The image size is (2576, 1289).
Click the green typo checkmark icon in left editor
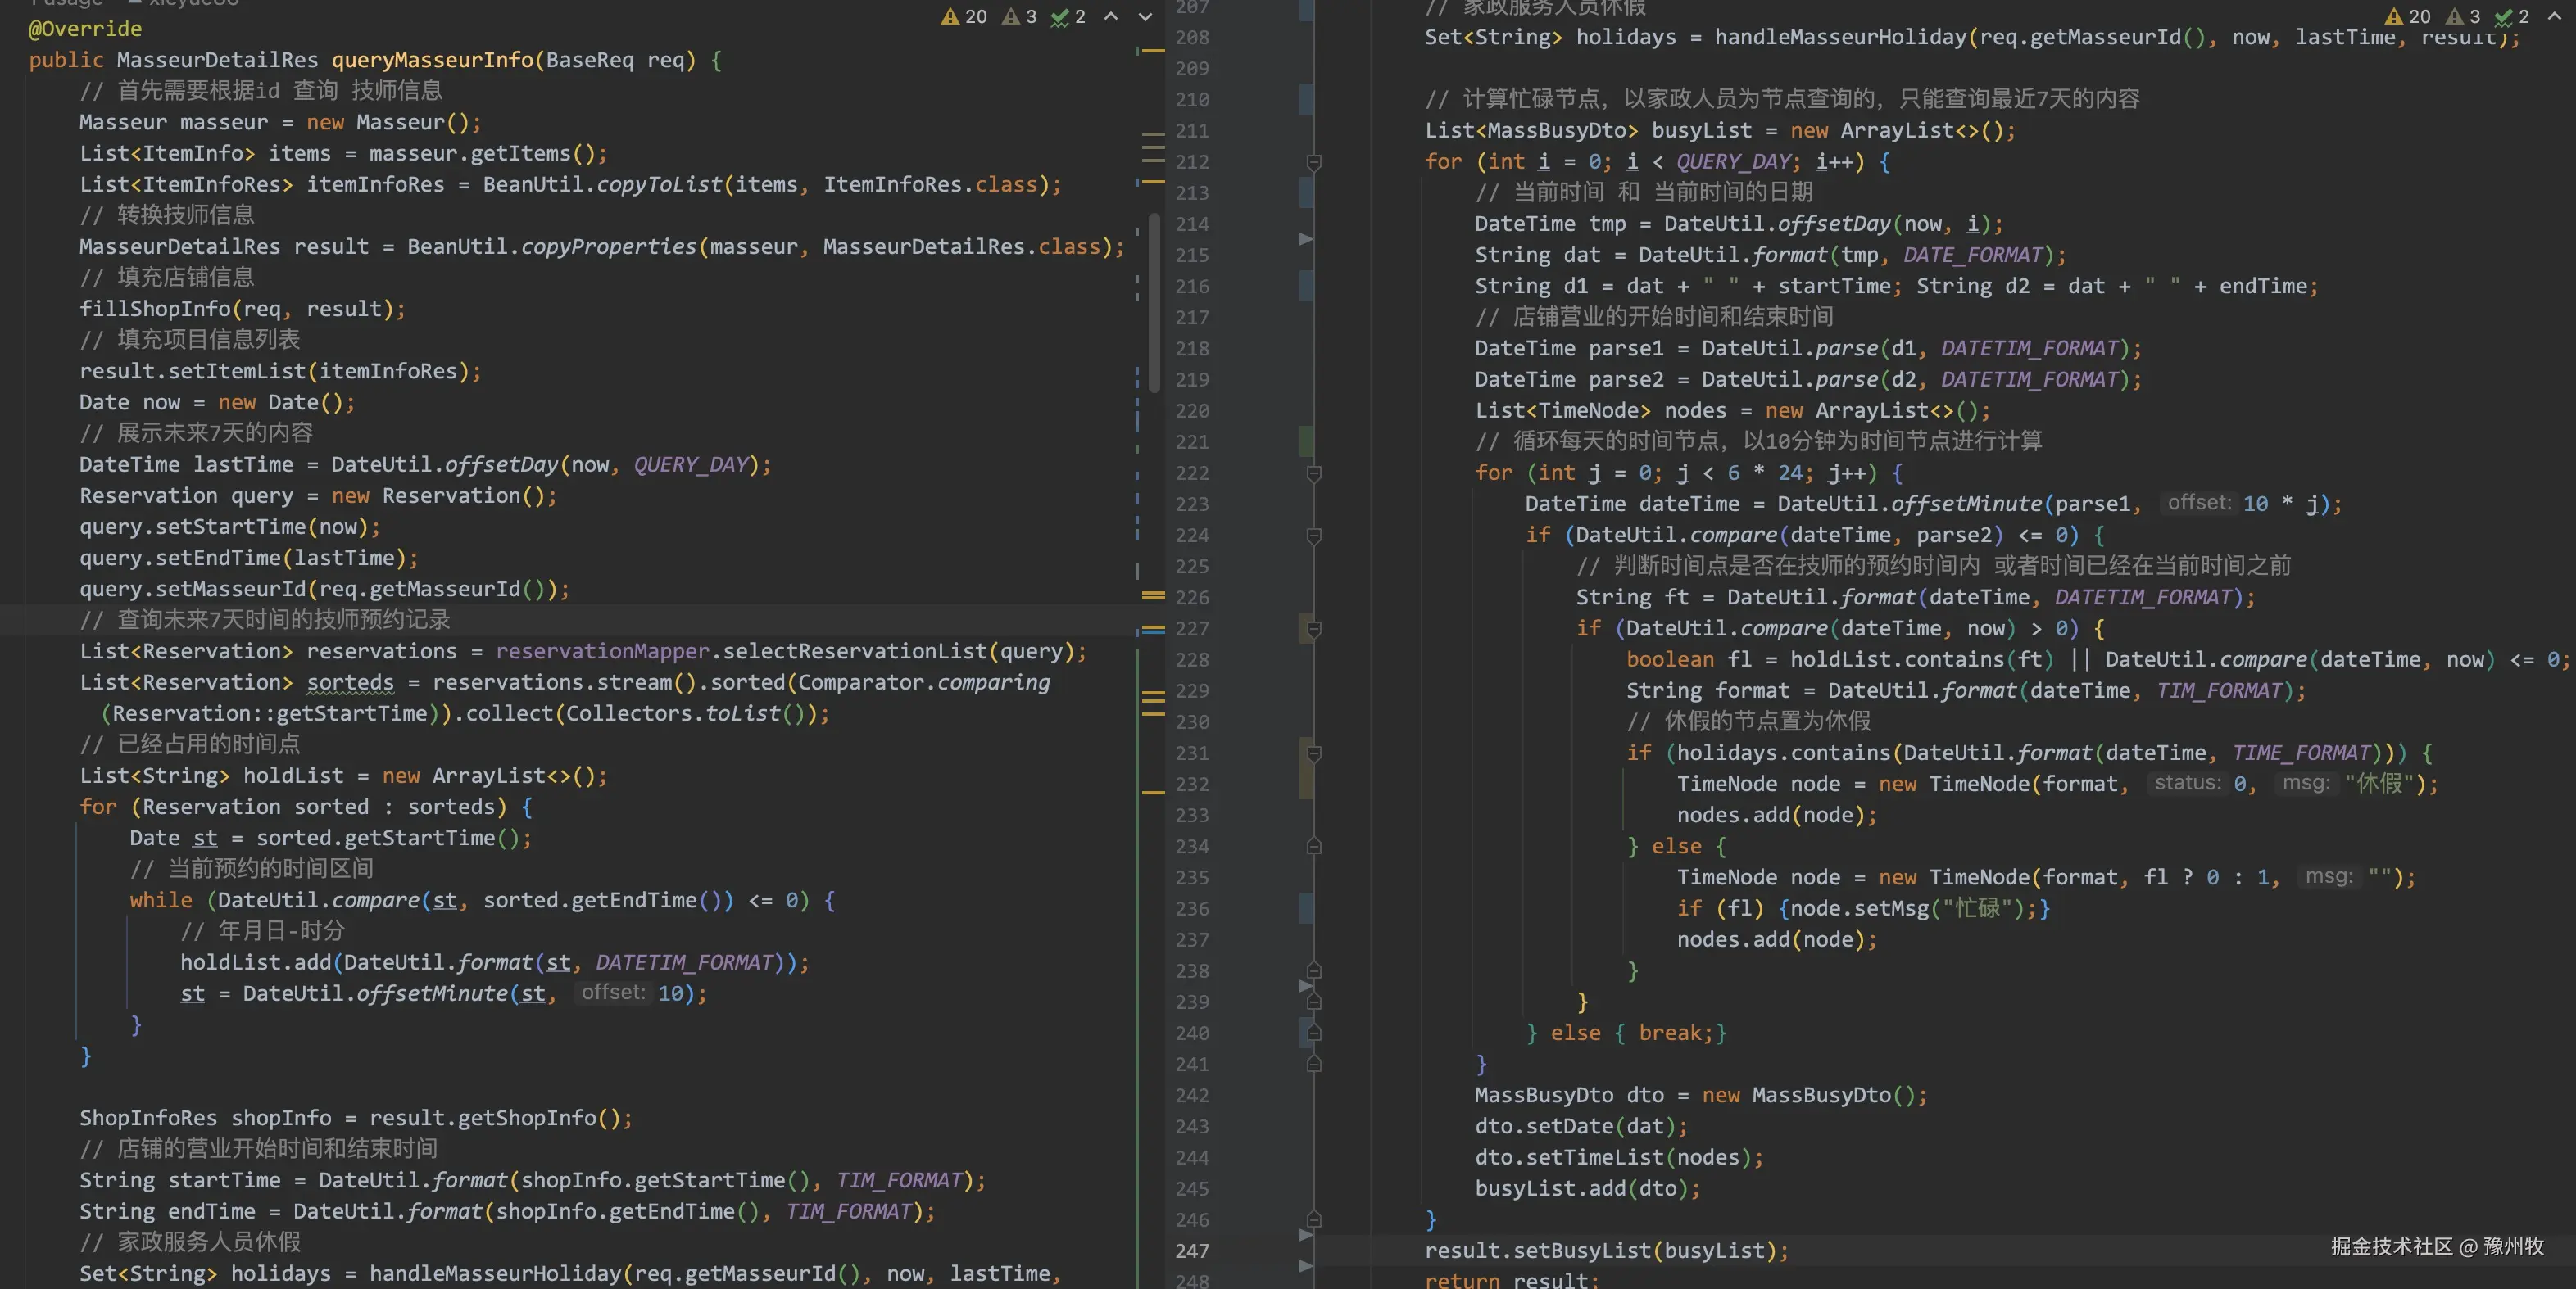(x=1060, y=17)
